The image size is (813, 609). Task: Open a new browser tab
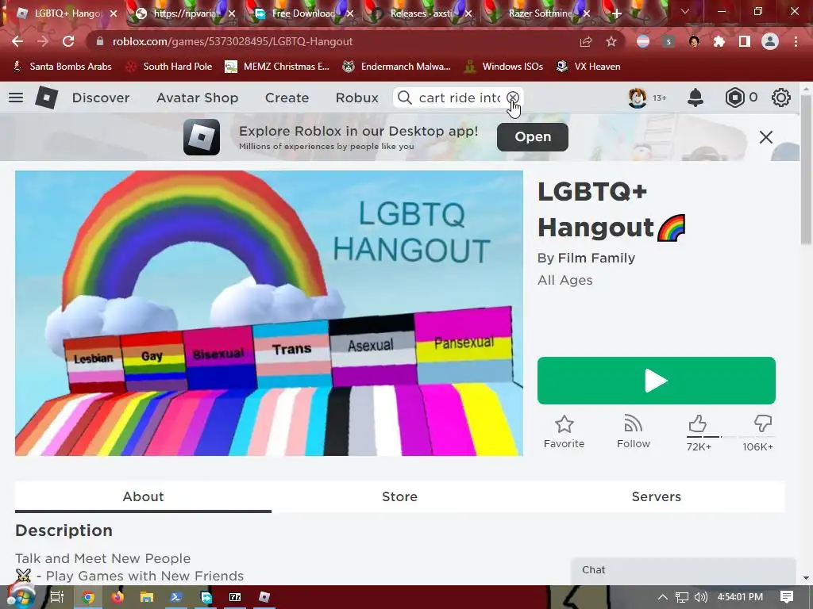coord(616,13)
